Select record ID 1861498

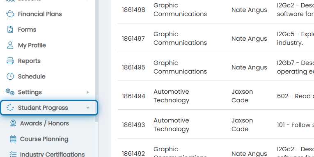133,9
